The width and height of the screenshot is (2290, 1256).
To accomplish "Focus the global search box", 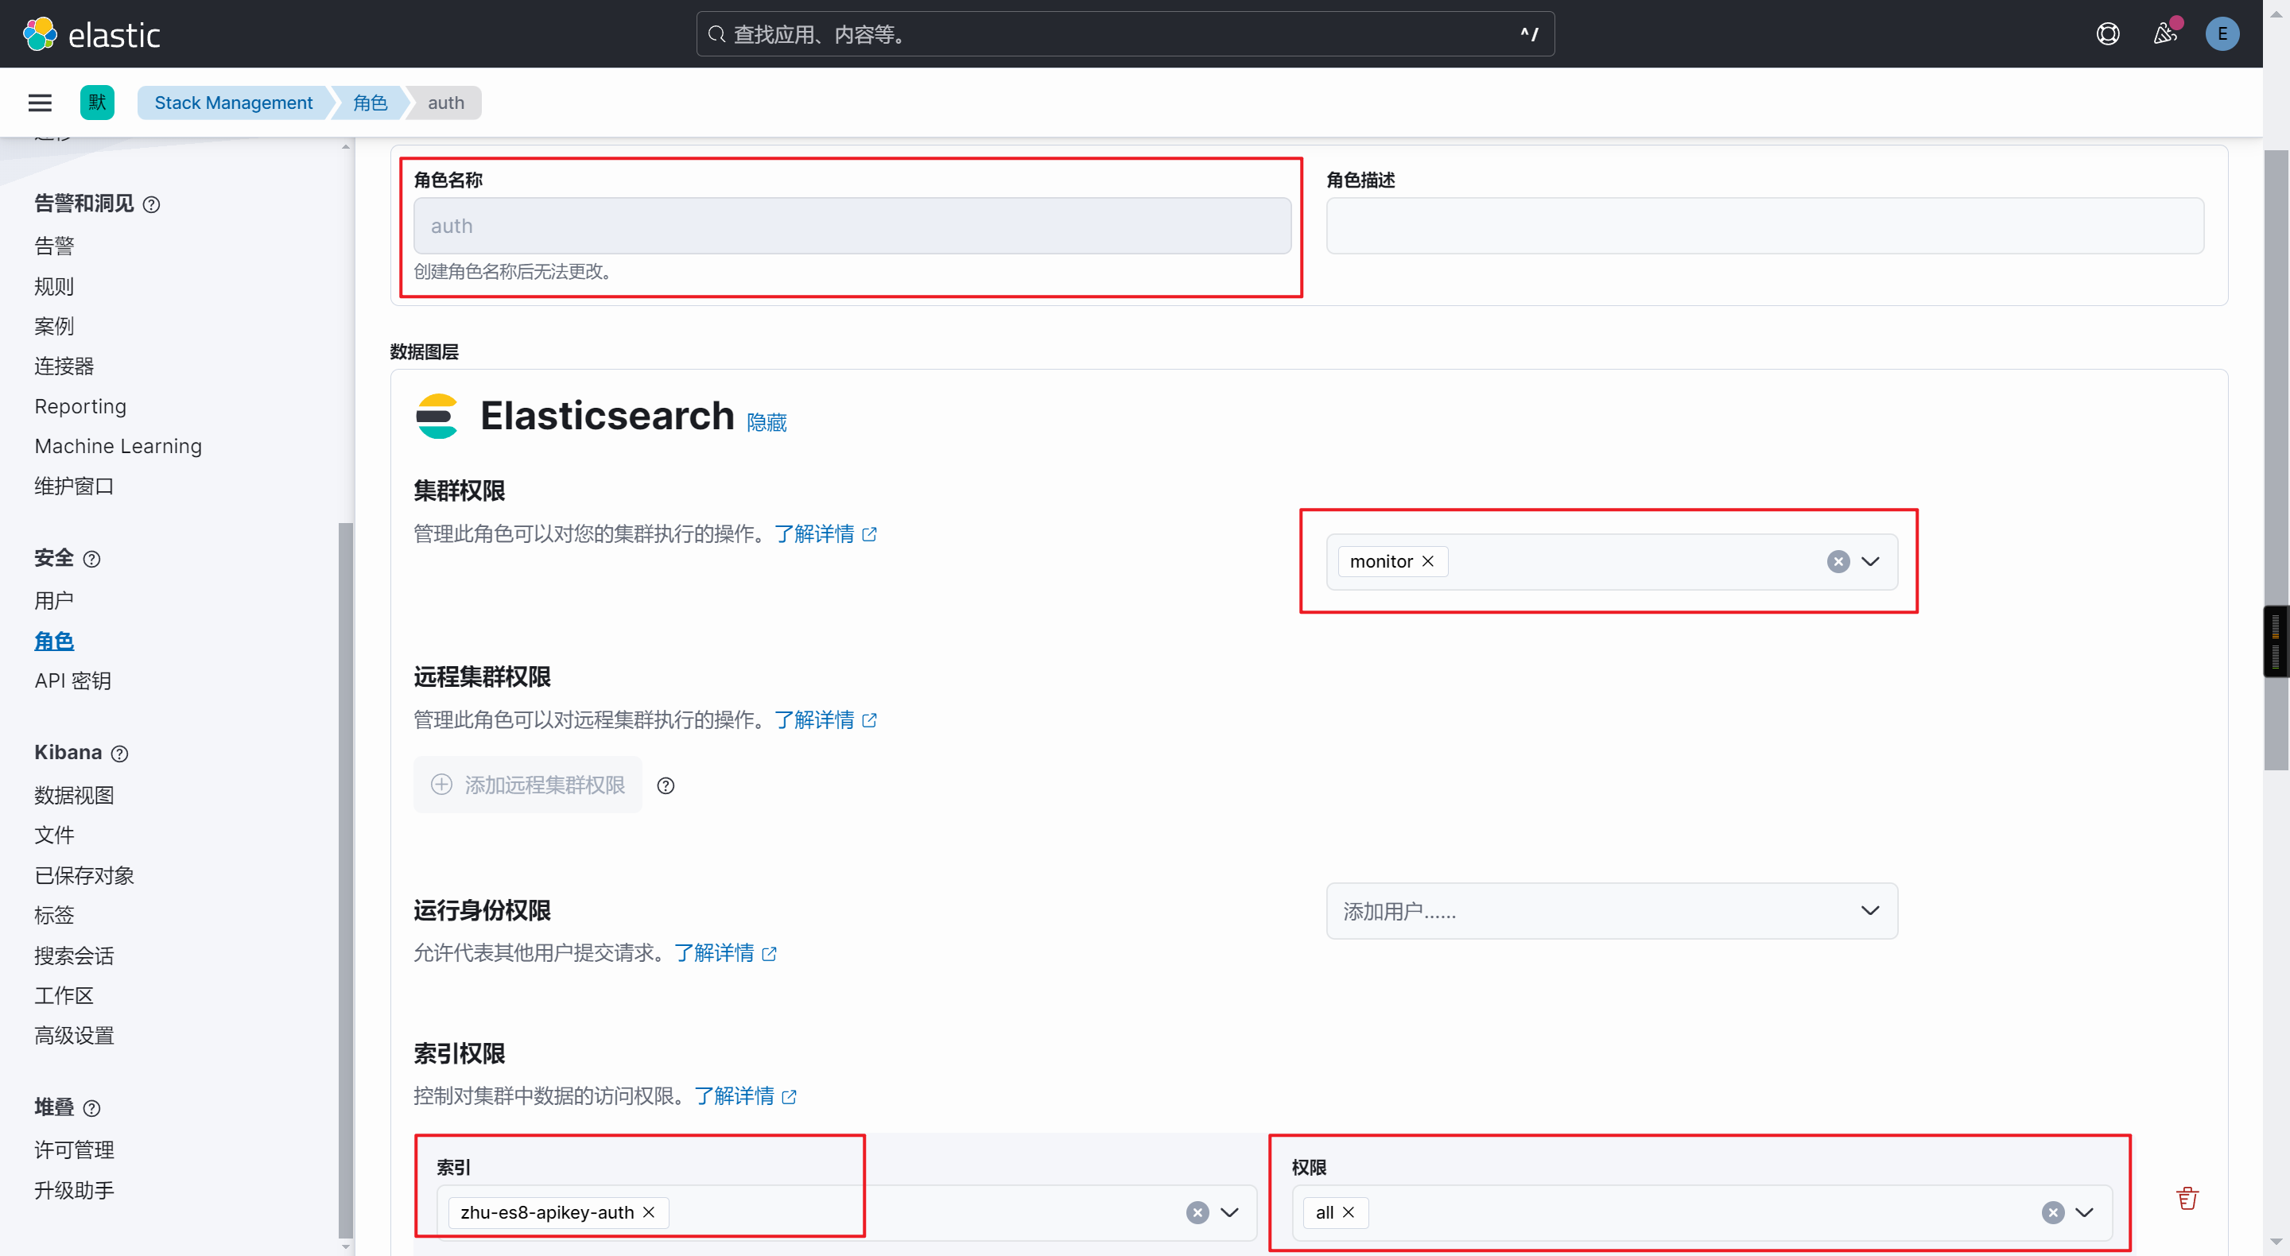I will (1124, 33).
